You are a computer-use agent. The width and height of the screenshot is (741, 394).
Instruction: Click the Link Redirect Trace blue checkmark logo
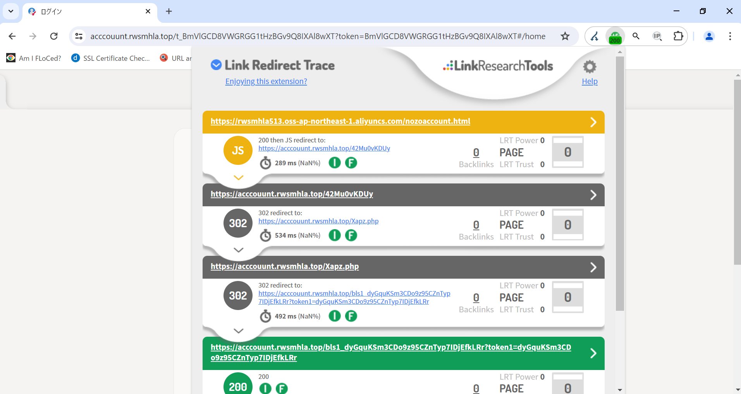click(x=216, y=65)
